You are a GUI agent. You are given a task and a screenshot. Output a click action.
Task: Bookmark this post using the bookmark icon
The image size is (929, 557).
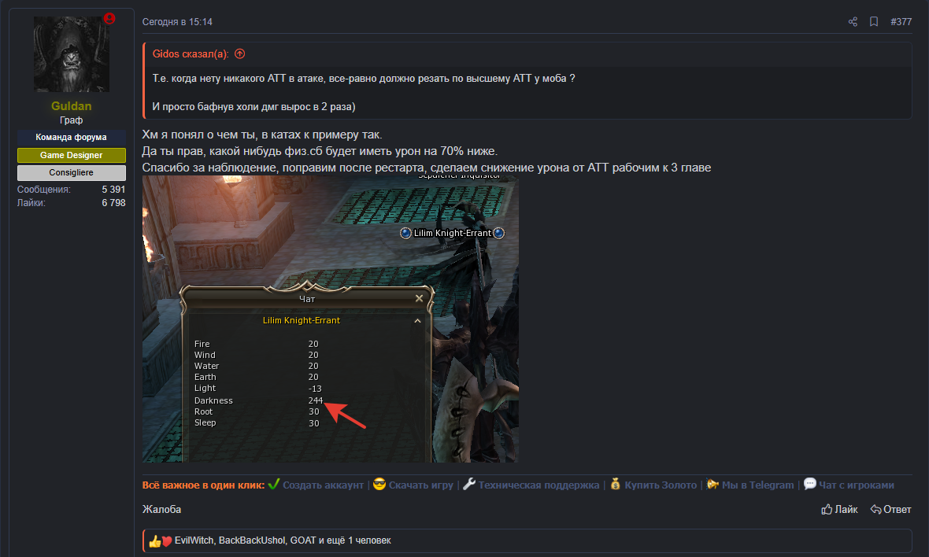pos(874,22)
